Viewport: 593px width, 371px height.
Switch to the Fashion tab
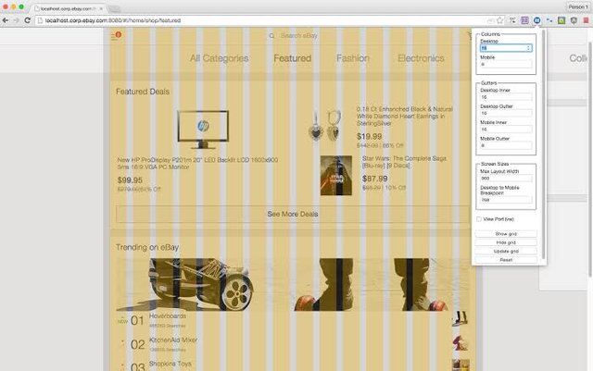click(353, 58)
